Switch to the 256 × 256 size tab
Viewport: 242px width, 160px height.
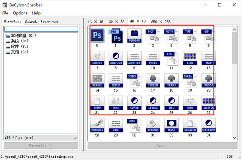(161, 22)
